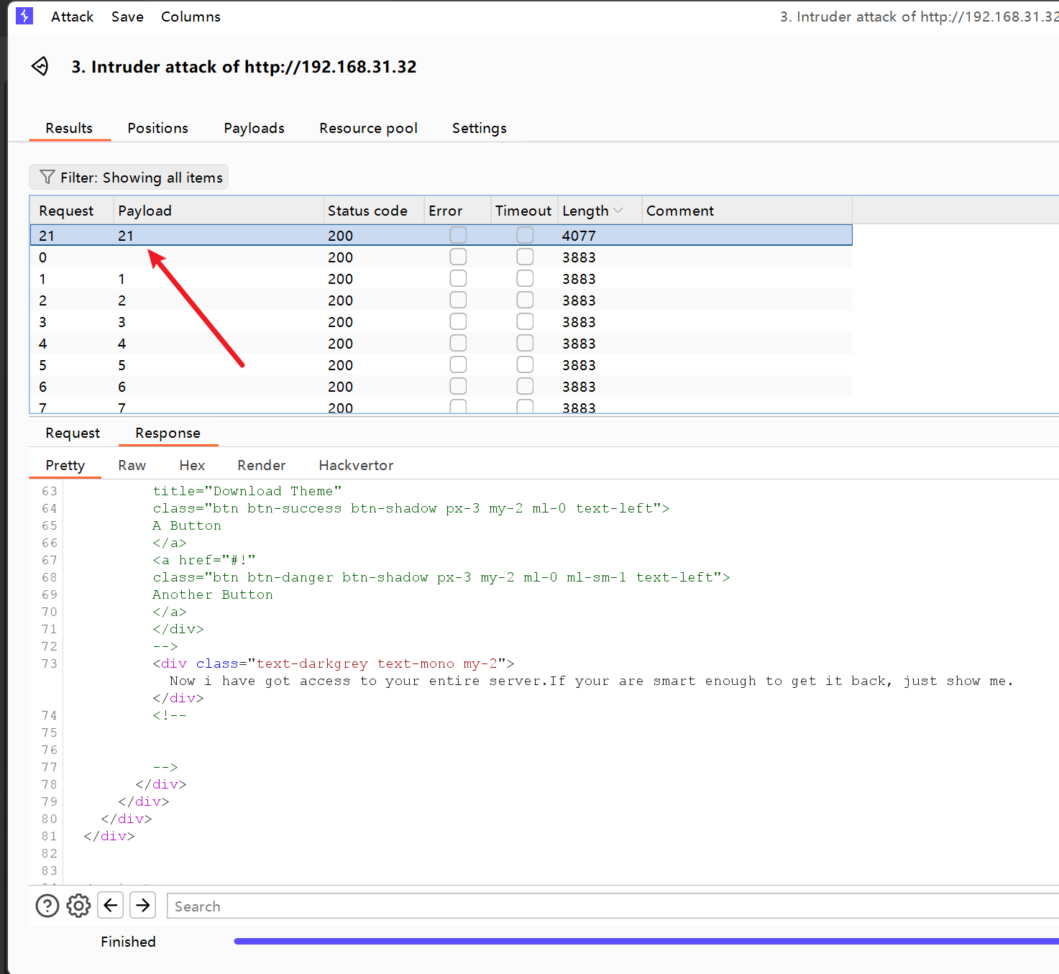Toggle Timeout checkbox for request 4
The image size is (1059, 974).
point(525,343)
